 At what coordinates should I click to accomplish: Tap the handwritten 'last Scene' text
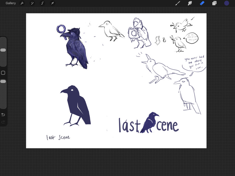58,137
